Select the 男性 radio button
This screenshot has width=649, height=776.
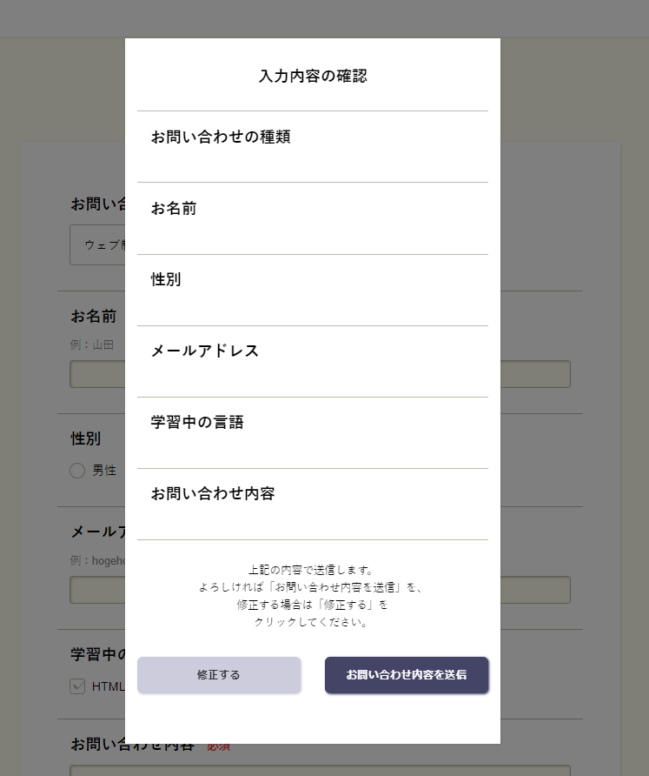coord(77,471)
